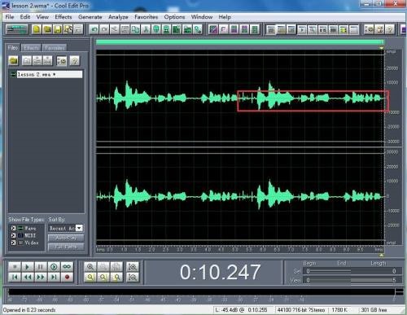Image resolution: width=407 pixels, height=315 pixels.
Task: Click the Undo arrow in toolbar
Action: (x=94, y=29)
